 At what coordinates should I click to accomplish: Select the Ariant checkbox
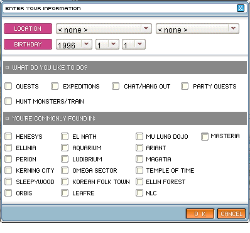point(139,148)
